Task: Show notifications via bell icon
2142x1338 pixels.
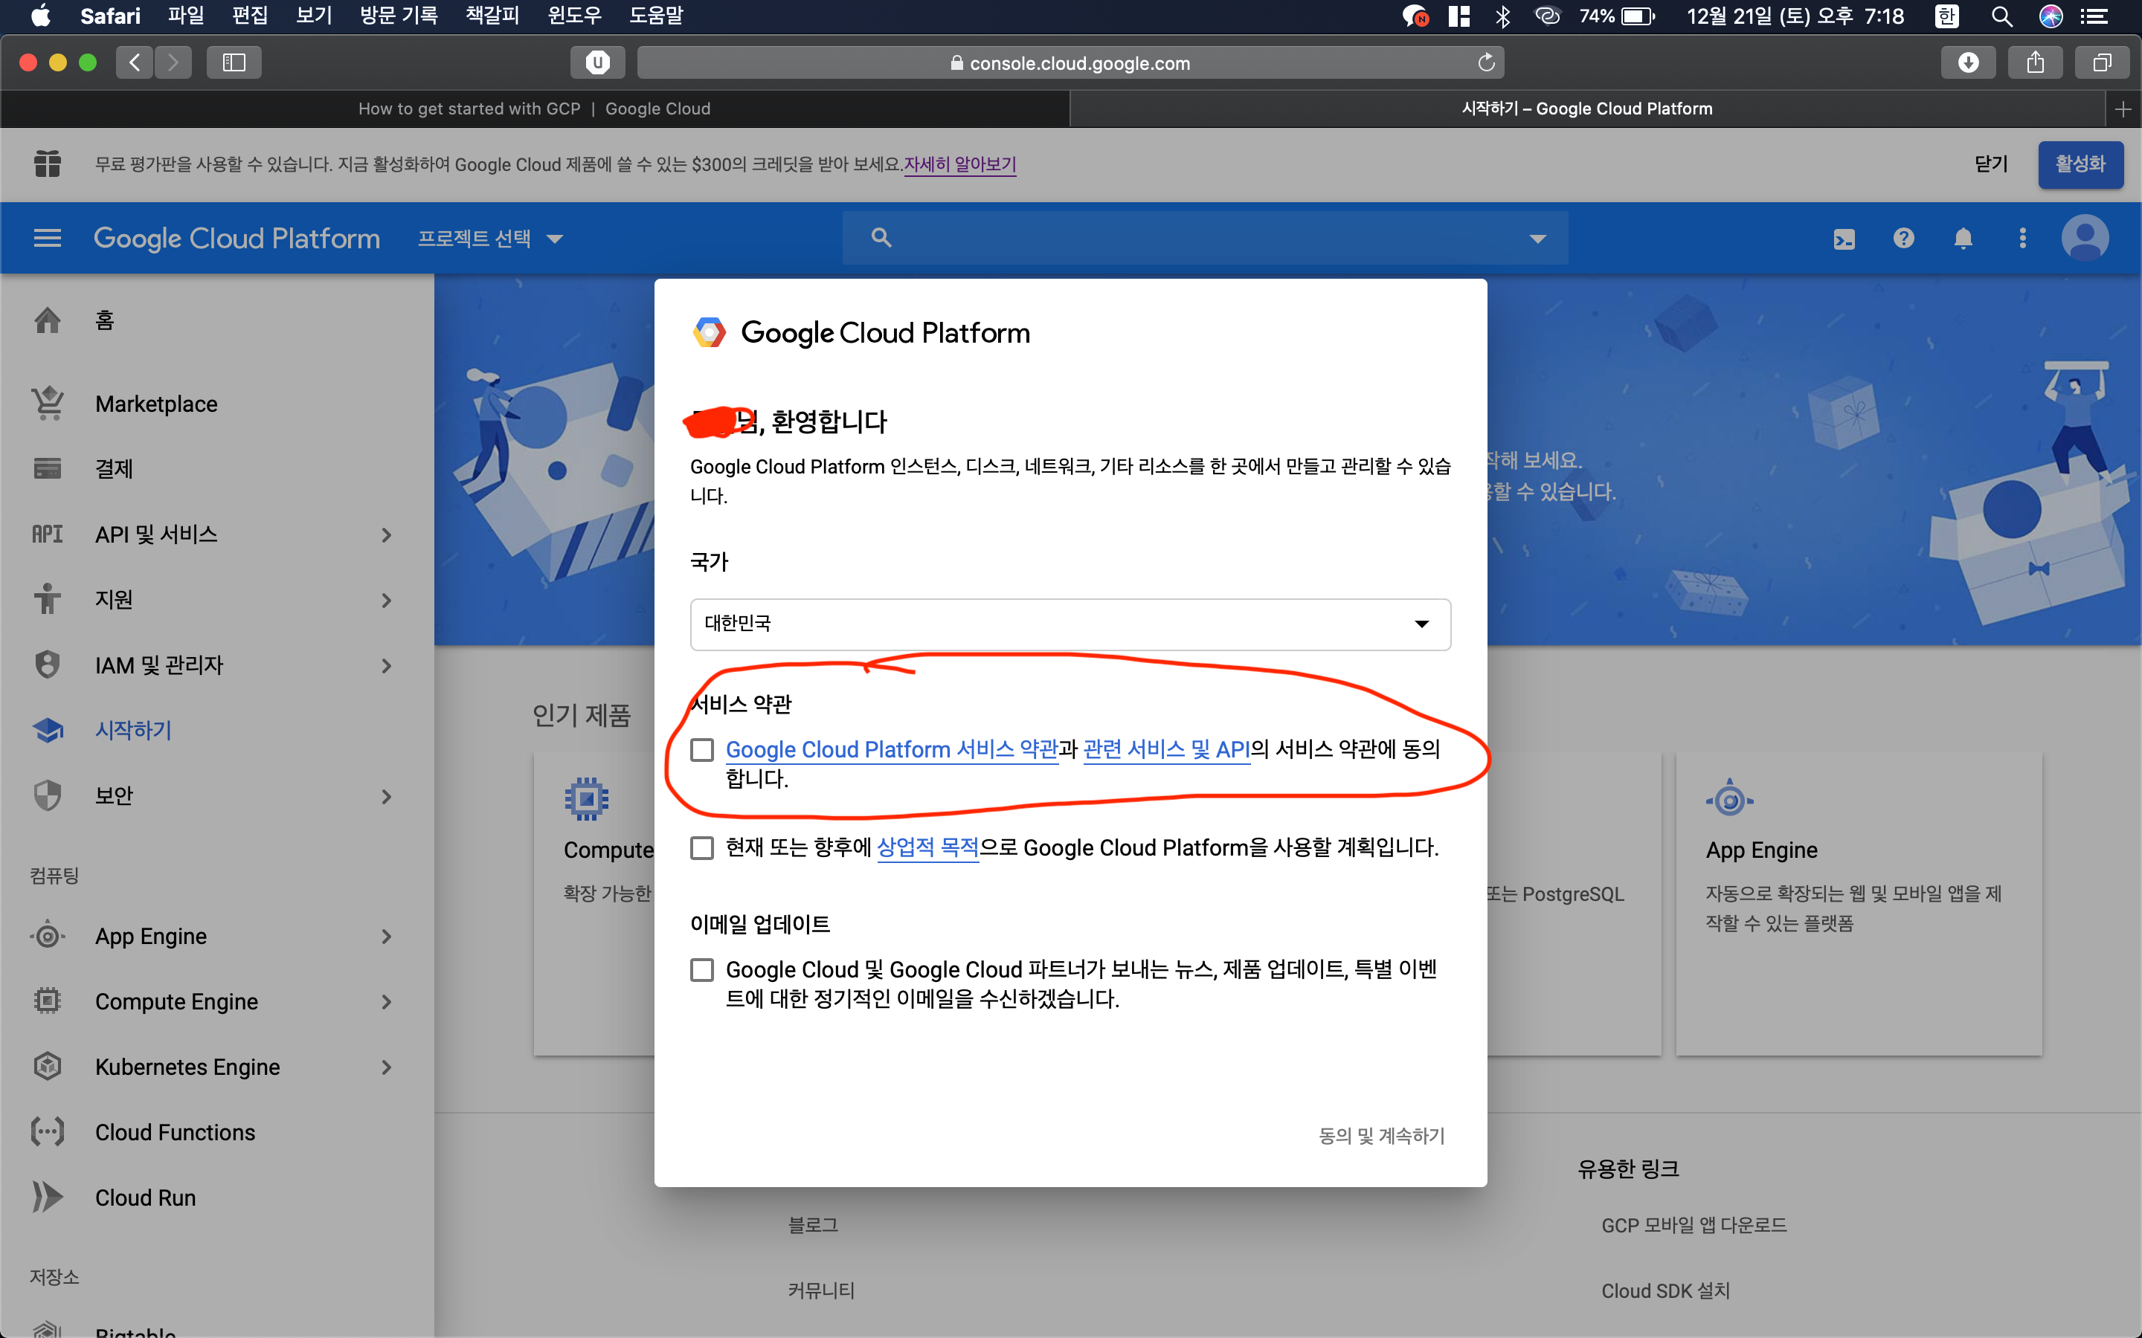Action: pyautogui.click(x=1962, y=239)
